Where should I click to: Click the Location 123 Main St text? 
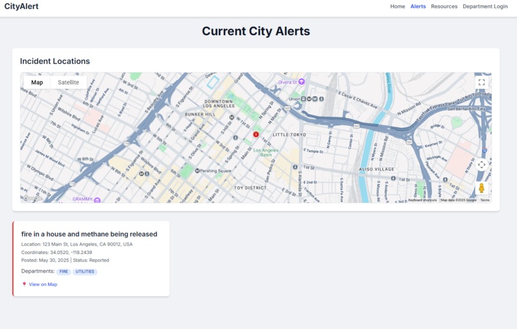click(77, 244)
